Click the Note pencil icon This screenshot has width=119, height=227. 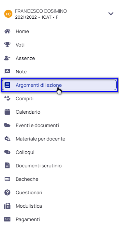[7, 71]
